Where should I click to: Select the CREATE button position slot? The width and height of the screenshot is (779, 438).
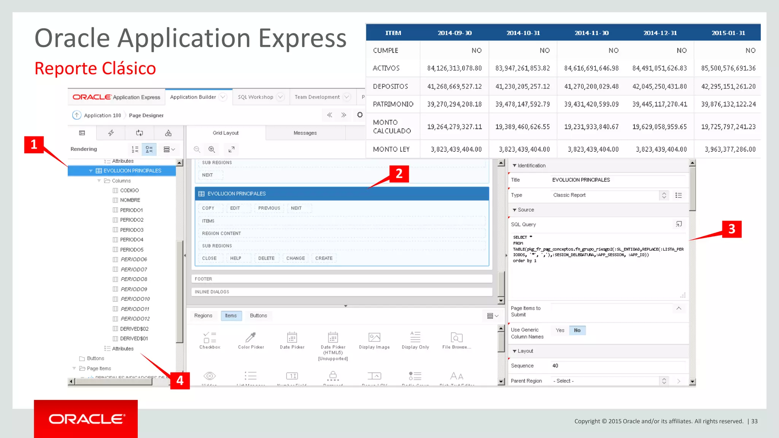324,258
